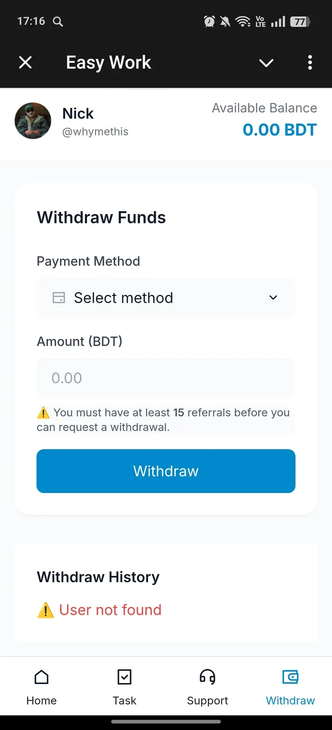The width and height of the screenshot is (332, 730).
Task: Tap Nick's profile avatar picture
Action: coord(33,121)
